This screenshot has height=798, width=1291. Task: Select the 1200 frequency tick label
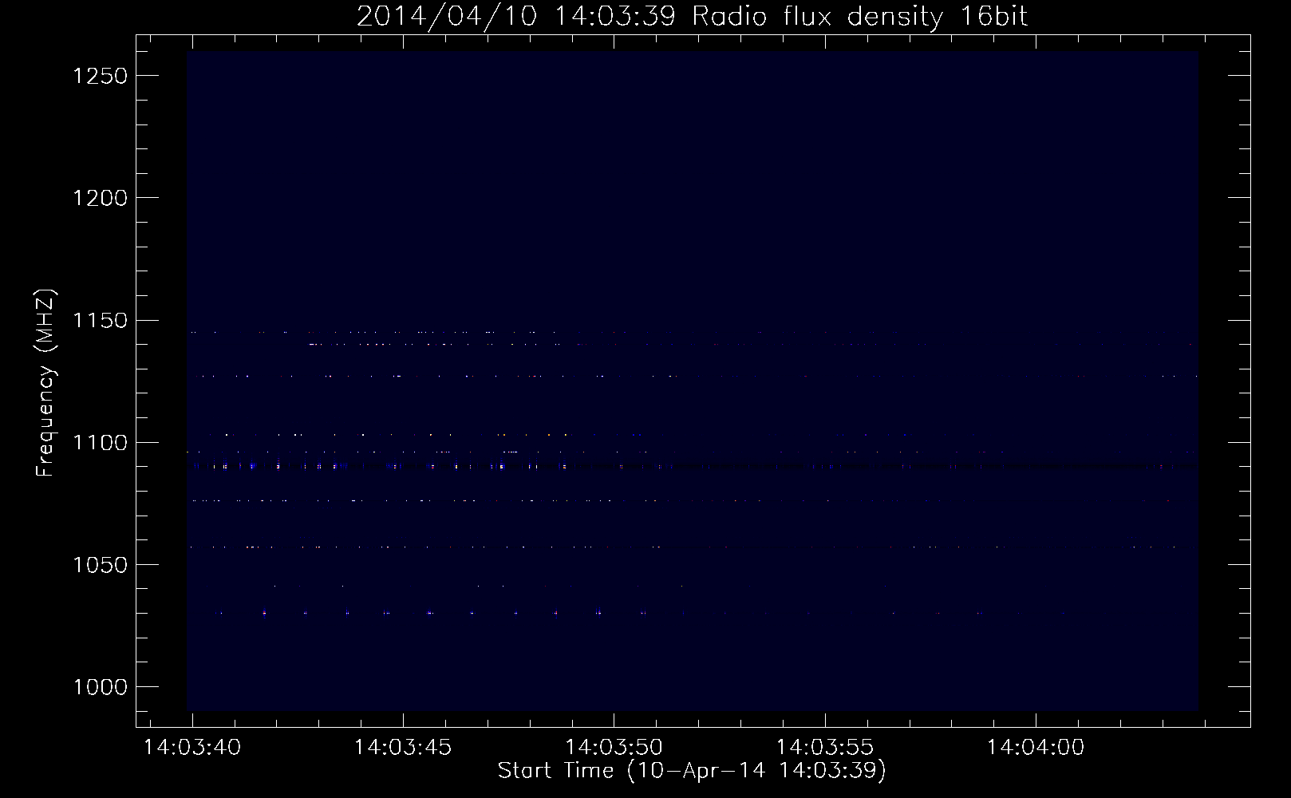[101, 198]
